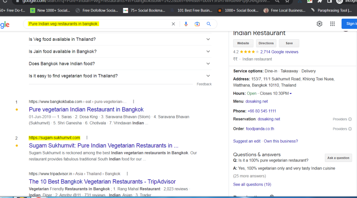Open Google settings gear icon

tap(319, 24)
